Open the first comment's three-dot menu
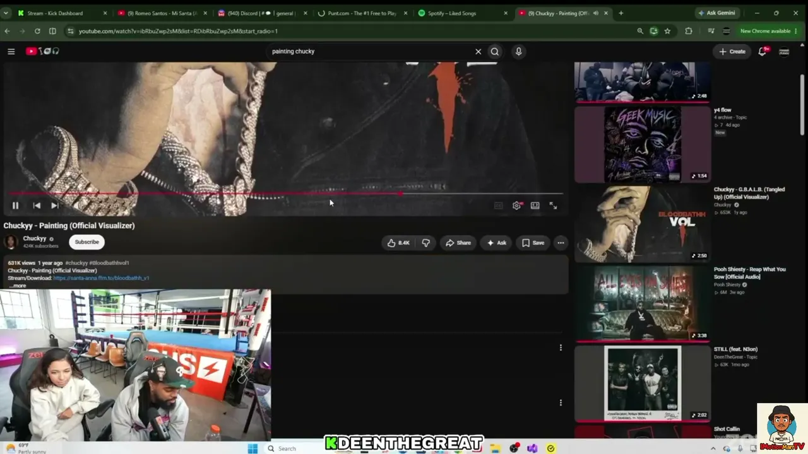The height and width of the screenshot is (454, 808). 561,347
